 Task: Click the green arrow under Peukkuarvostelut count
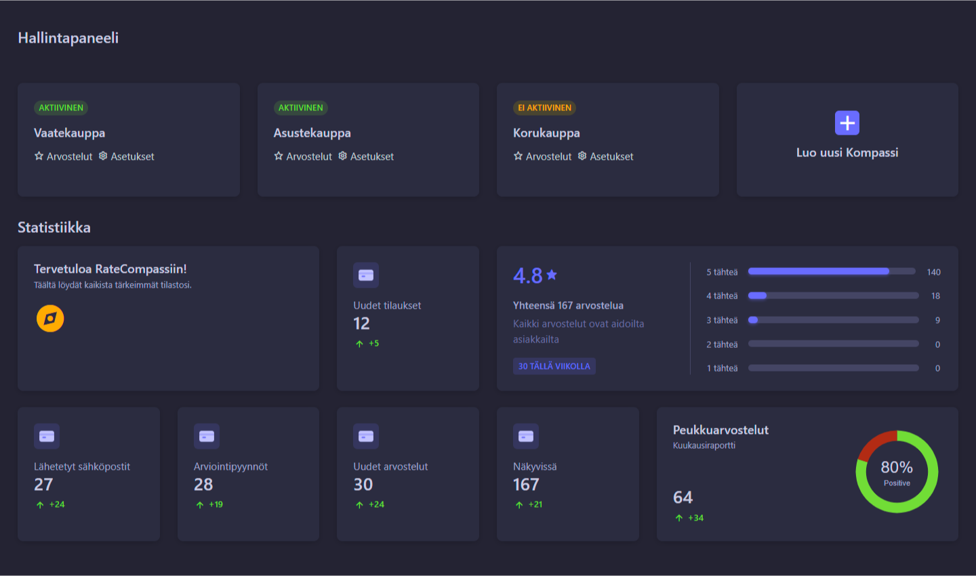click(678, 517)
